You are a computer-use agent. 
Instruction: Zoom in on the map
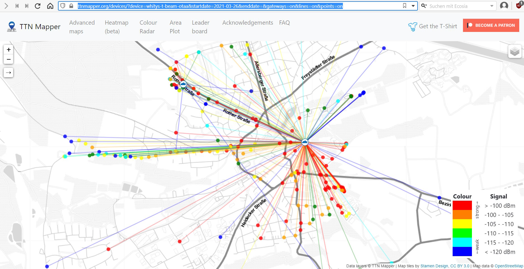click(x=9, y=50)
